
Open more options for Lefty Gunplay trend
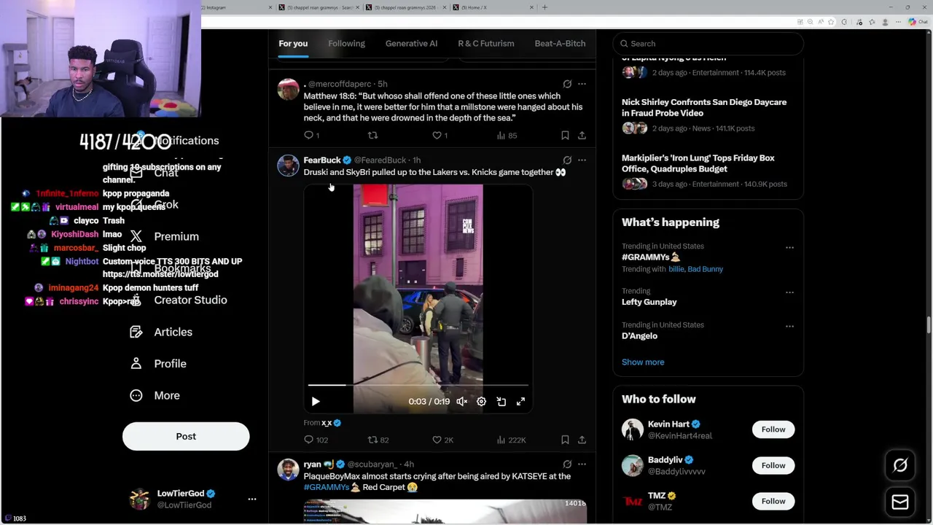(789, 292)
